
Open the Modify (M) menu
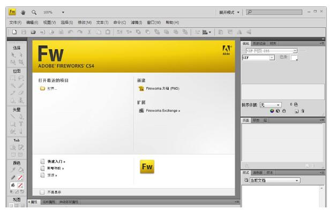pyautogui.click(x=85, y=22)
